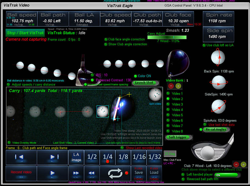Enable Reversed ball path RH option

coord(183,179)
